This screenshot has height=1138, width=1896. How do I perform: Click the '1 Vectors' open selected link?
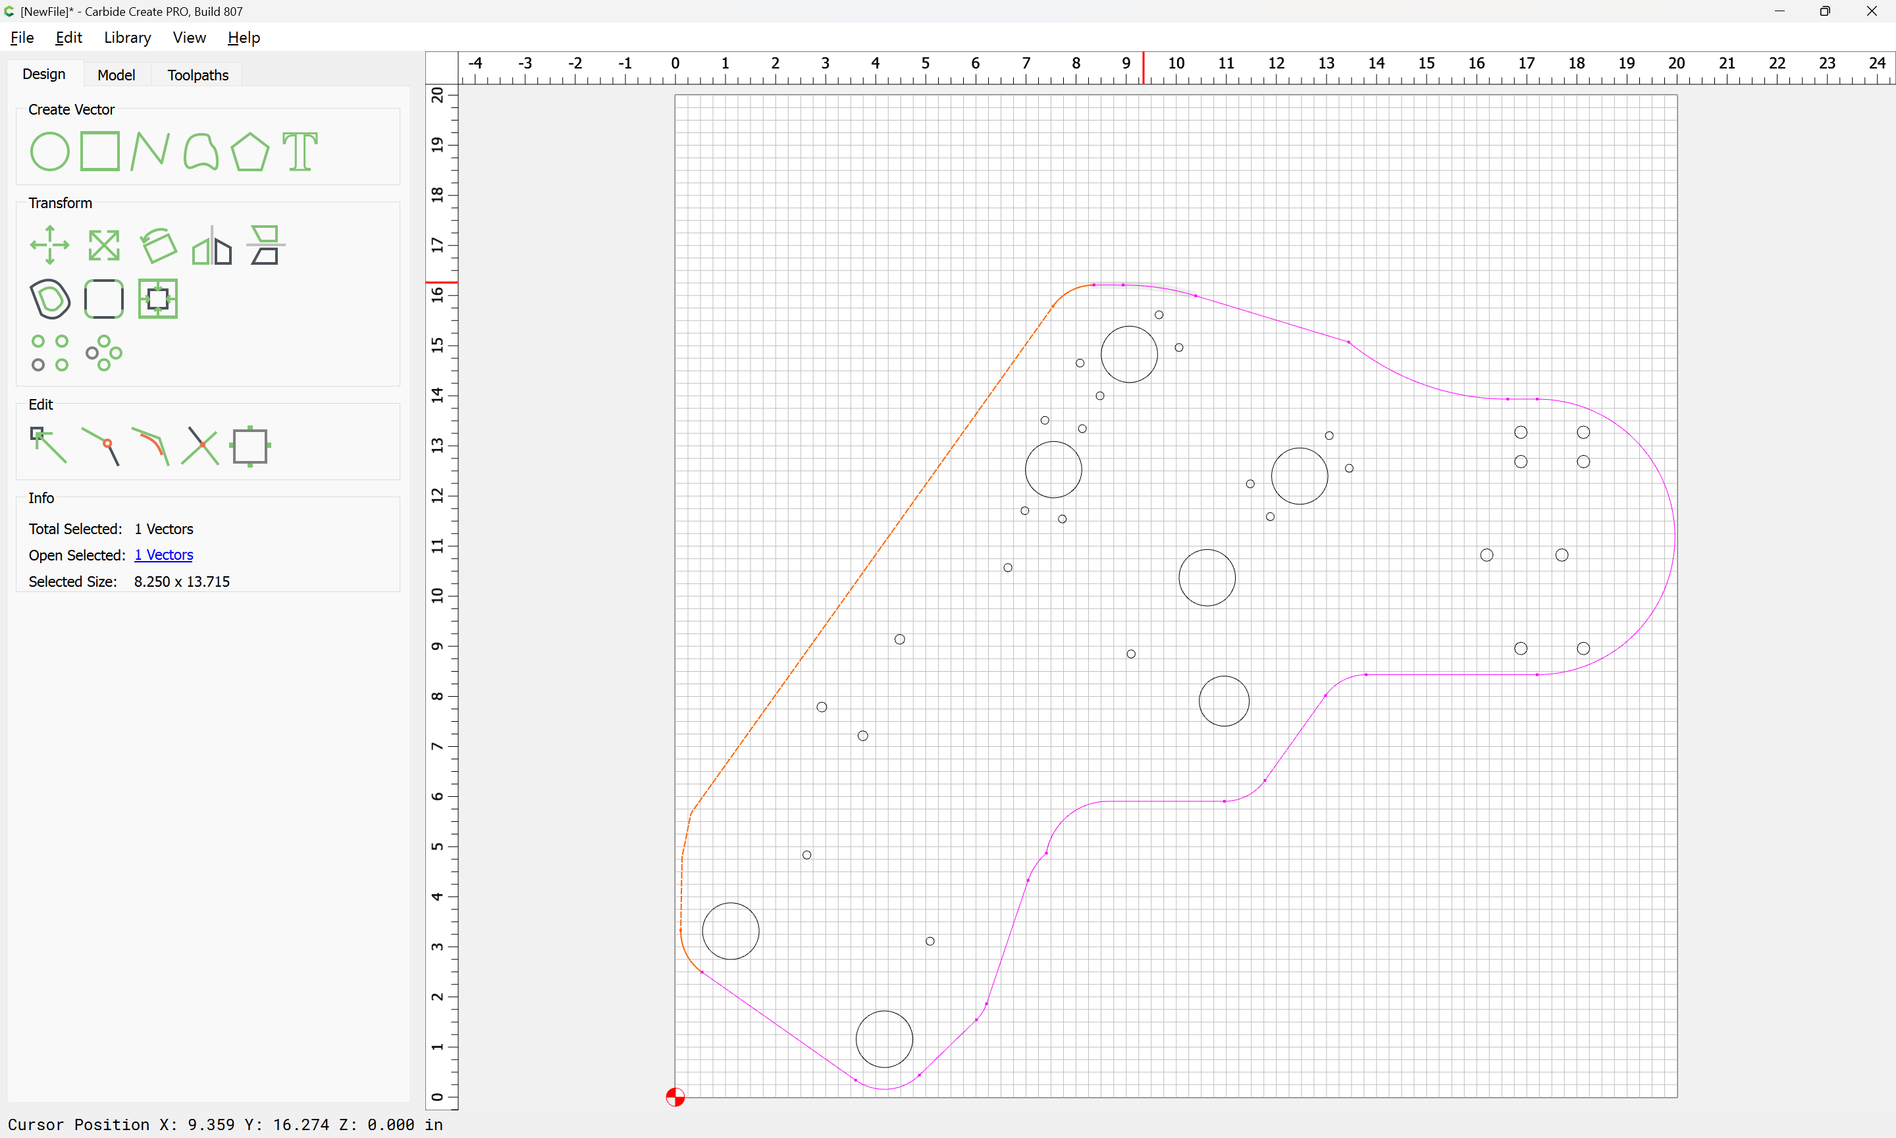(163, 555)
